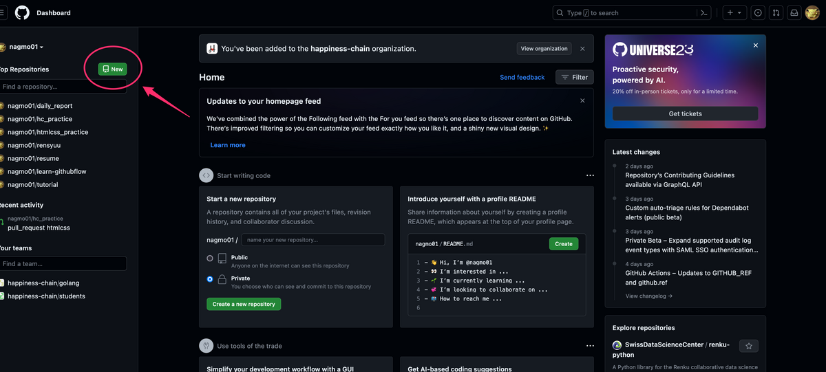
Task: Click the Learn more link
Action: tap(228, 145)
